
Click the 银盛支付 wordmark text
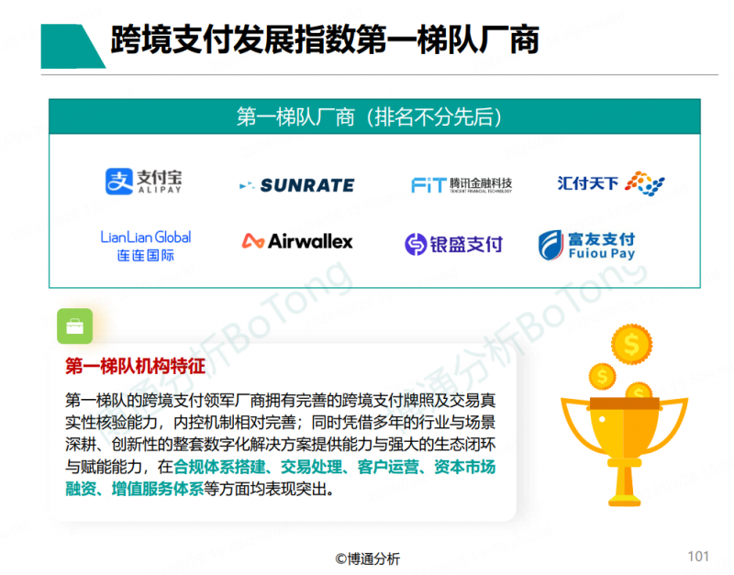coord(466,244)
